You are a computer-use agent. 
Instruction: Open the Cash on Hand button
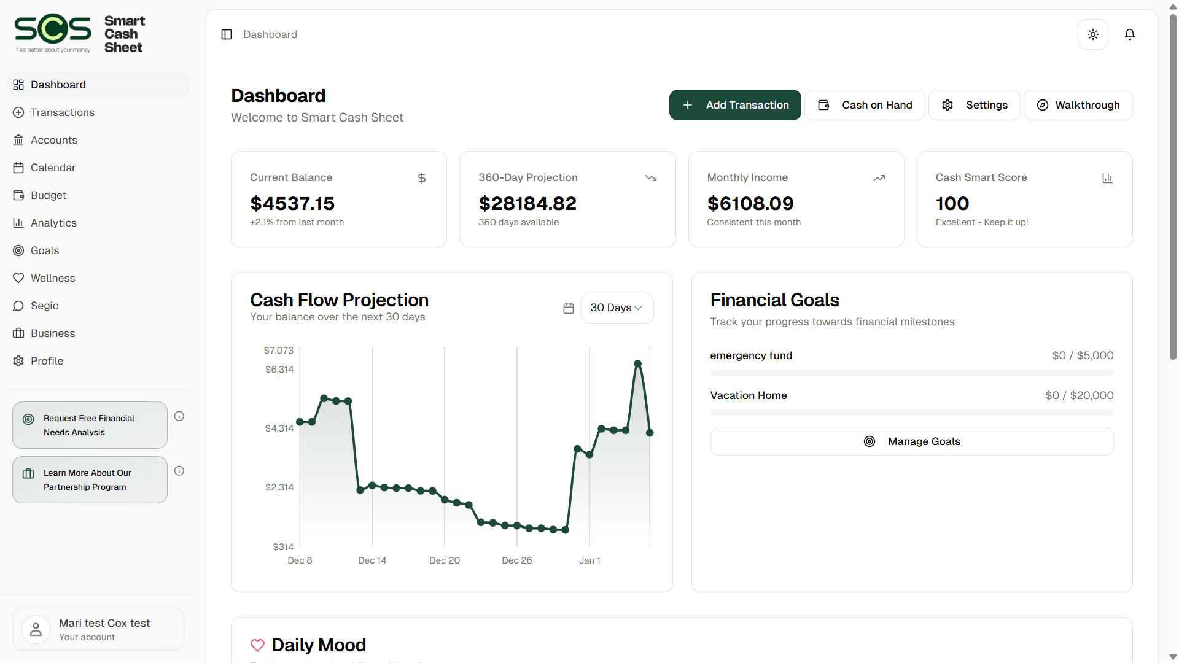[x=865, y=105]
